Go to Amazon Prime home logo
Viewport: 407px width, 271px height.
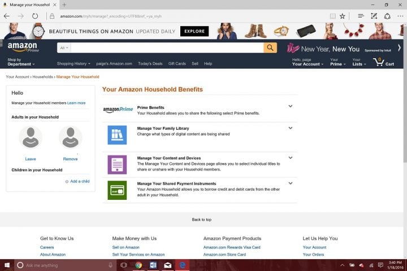point(23,47)
